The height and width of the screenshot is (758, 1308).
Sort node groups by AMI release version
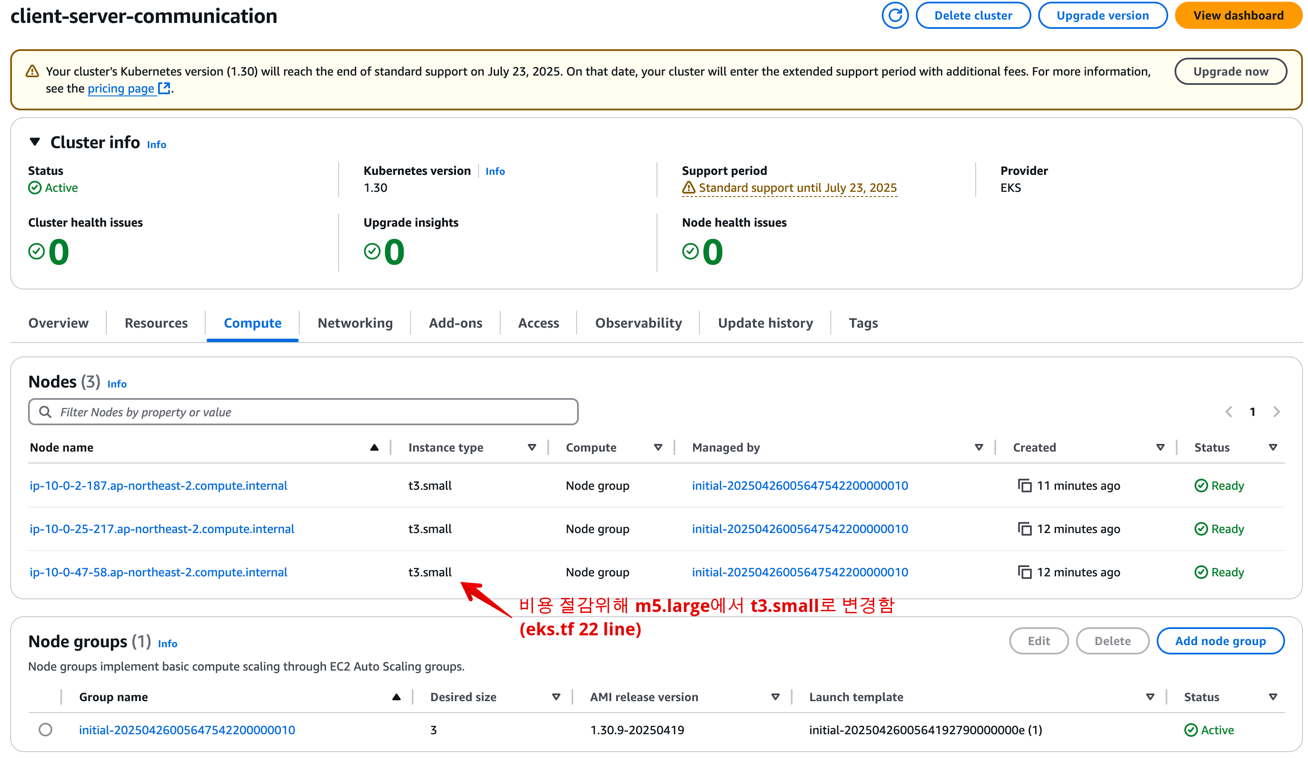776,697
